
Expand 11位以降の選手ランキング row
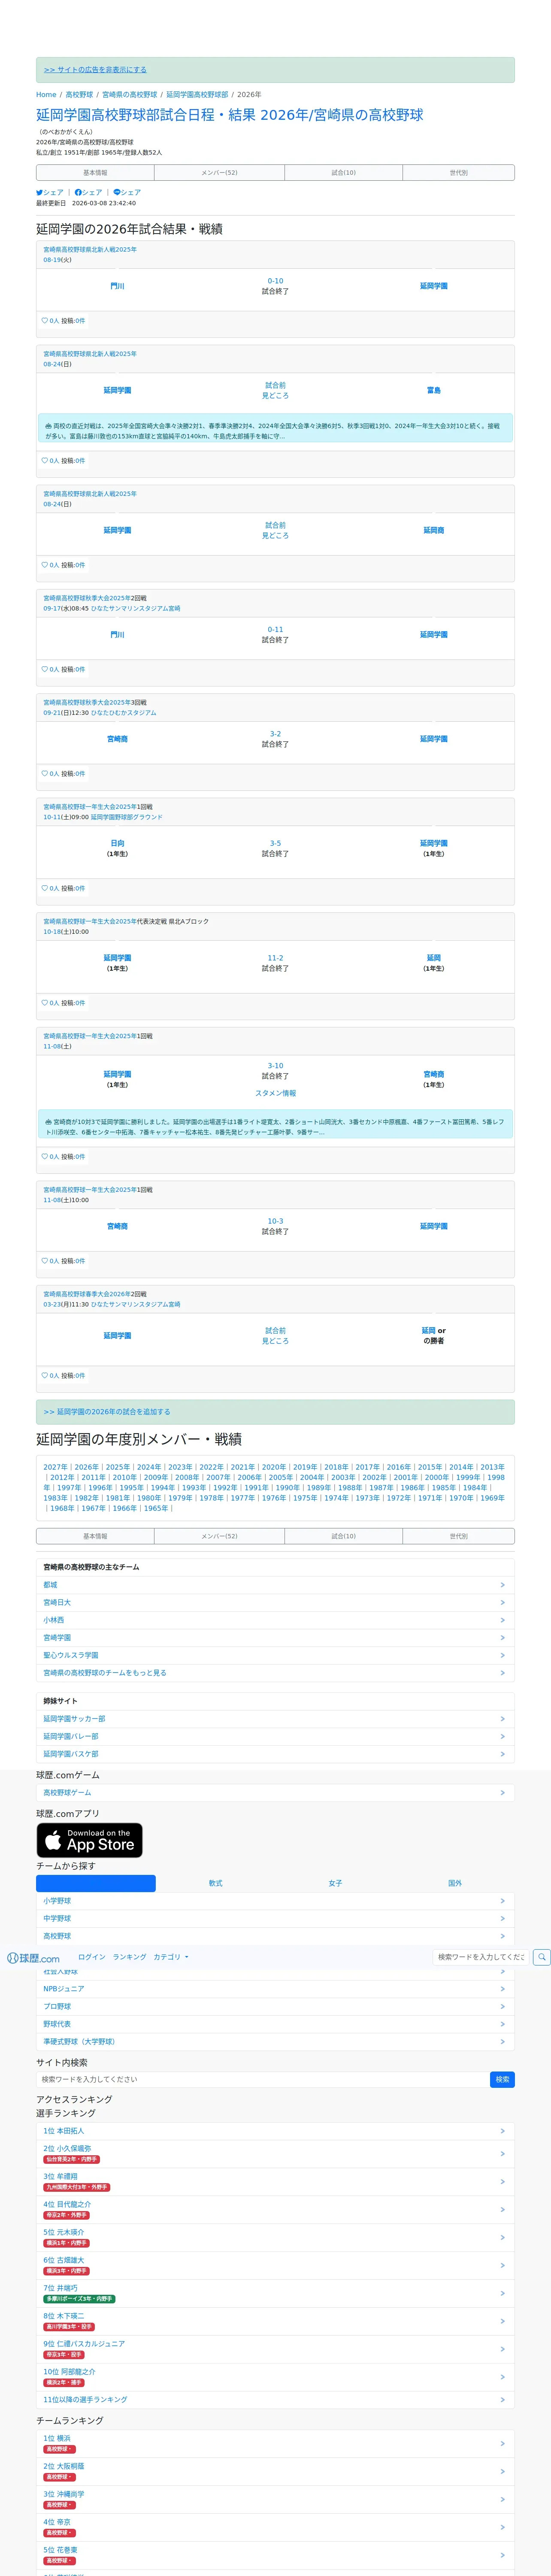pyautogui.click(x=275, y=2399)
